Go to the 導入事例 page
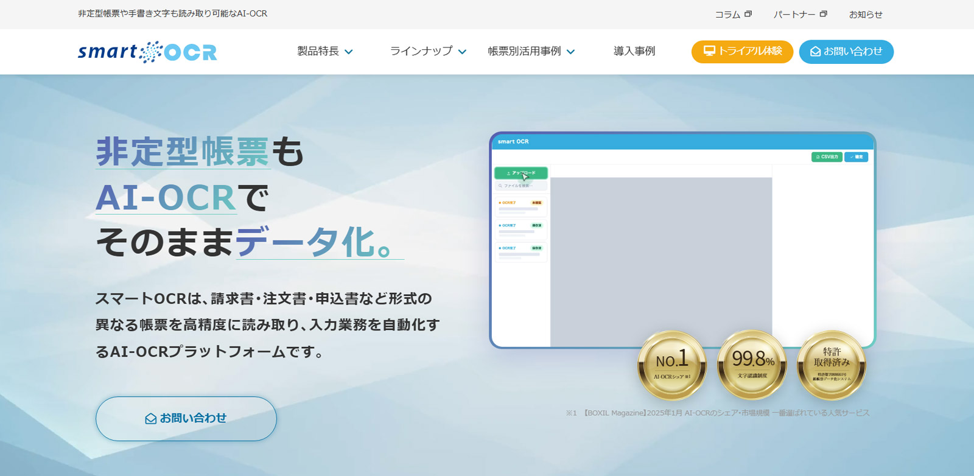 pyautogui.click(x=634, y=51)
